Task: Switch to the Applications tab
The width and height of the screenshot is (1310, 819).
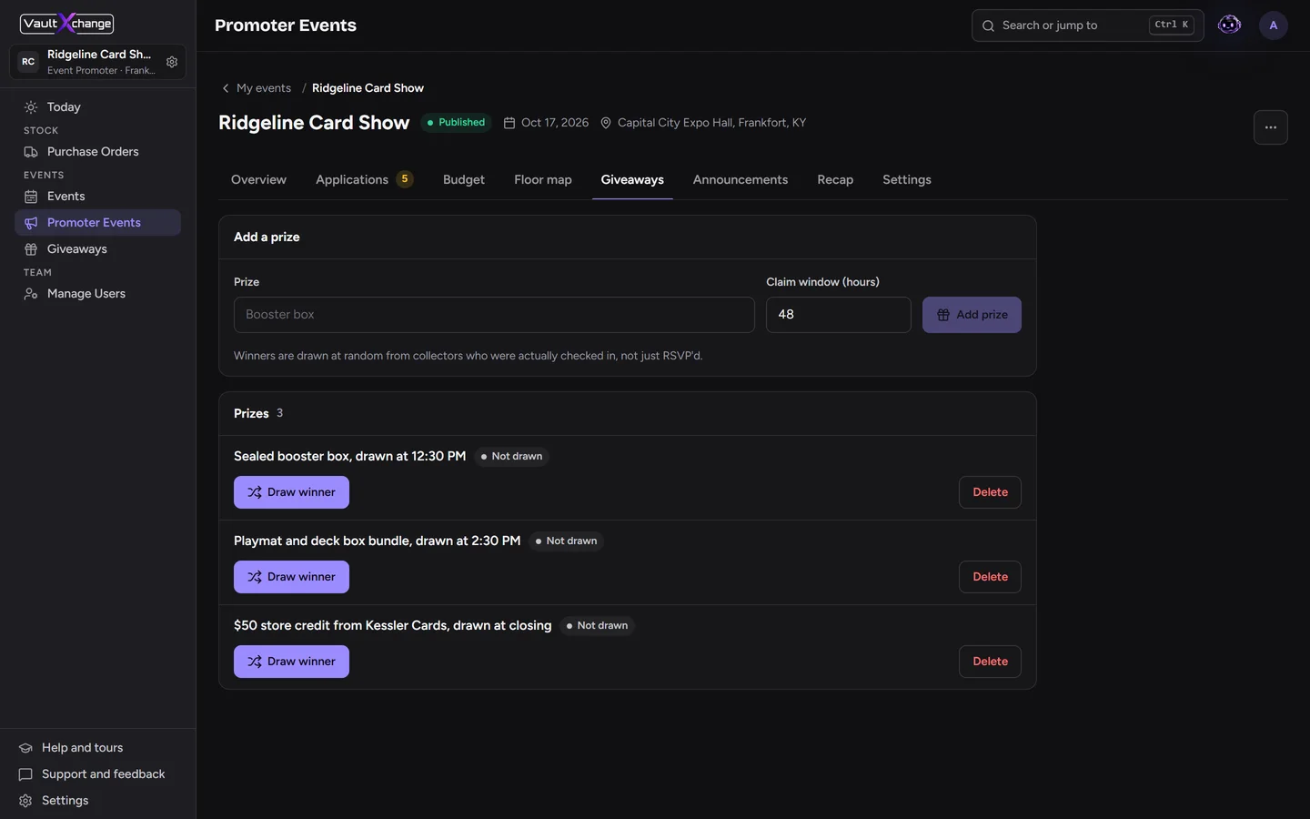Action: (364, 180)
